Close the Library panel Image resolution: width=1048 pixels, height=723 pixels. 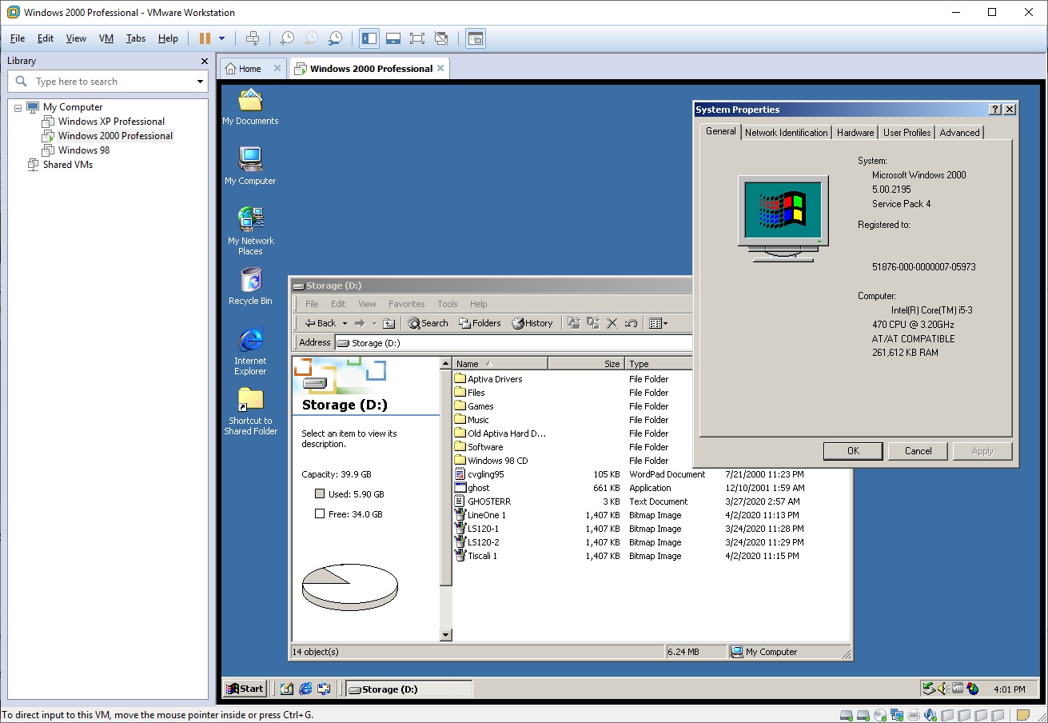204,61
